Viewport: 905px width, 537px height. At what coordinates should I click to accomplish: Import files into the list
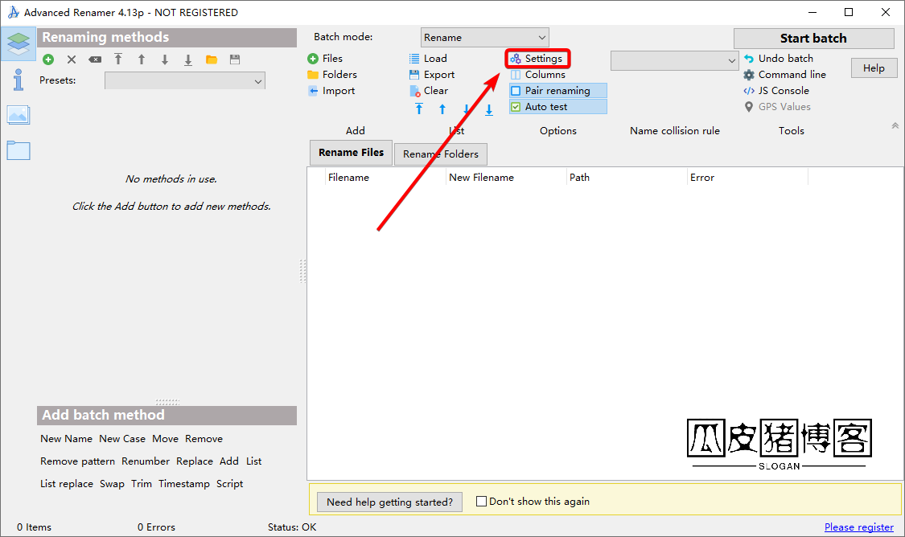(331, 91)
